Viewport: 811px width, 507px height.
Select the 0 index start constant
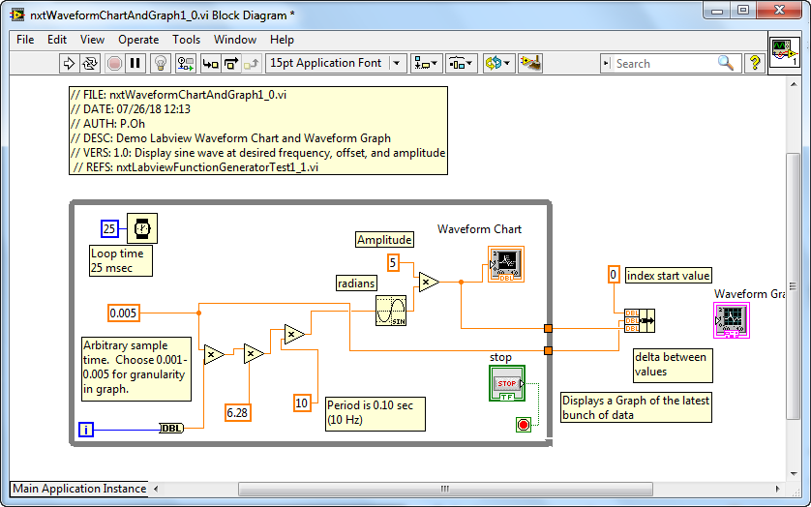coord(614,274)
